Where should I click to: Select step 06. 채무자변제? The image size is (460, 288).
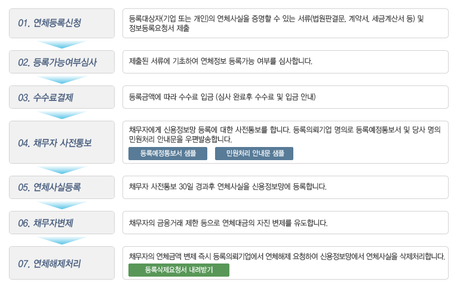[x=62, y=223]
